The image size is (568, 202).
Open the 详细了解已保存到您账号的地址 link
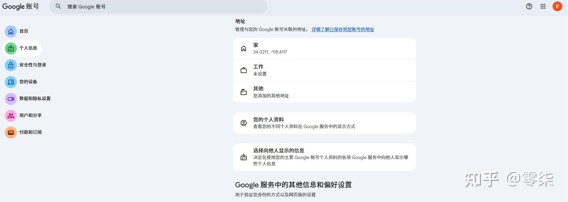point(343,29)
